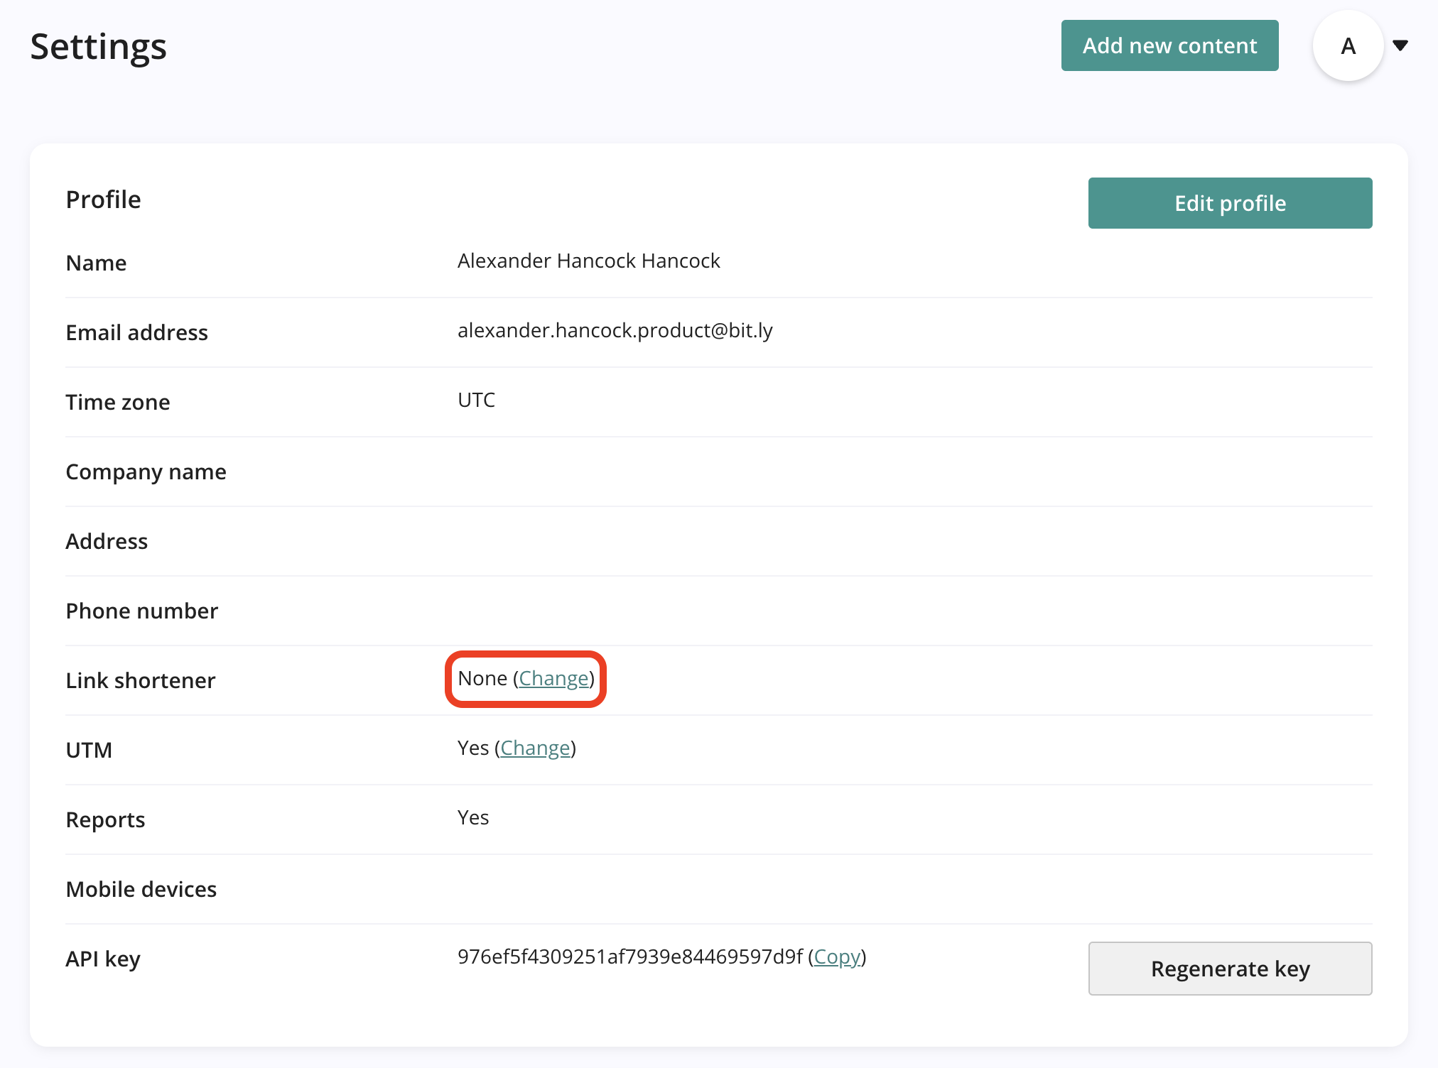Click the Mobile devices row
Image resolution: width=1438 pixels, height=1068 pixels.
click(x=141, y=888)
